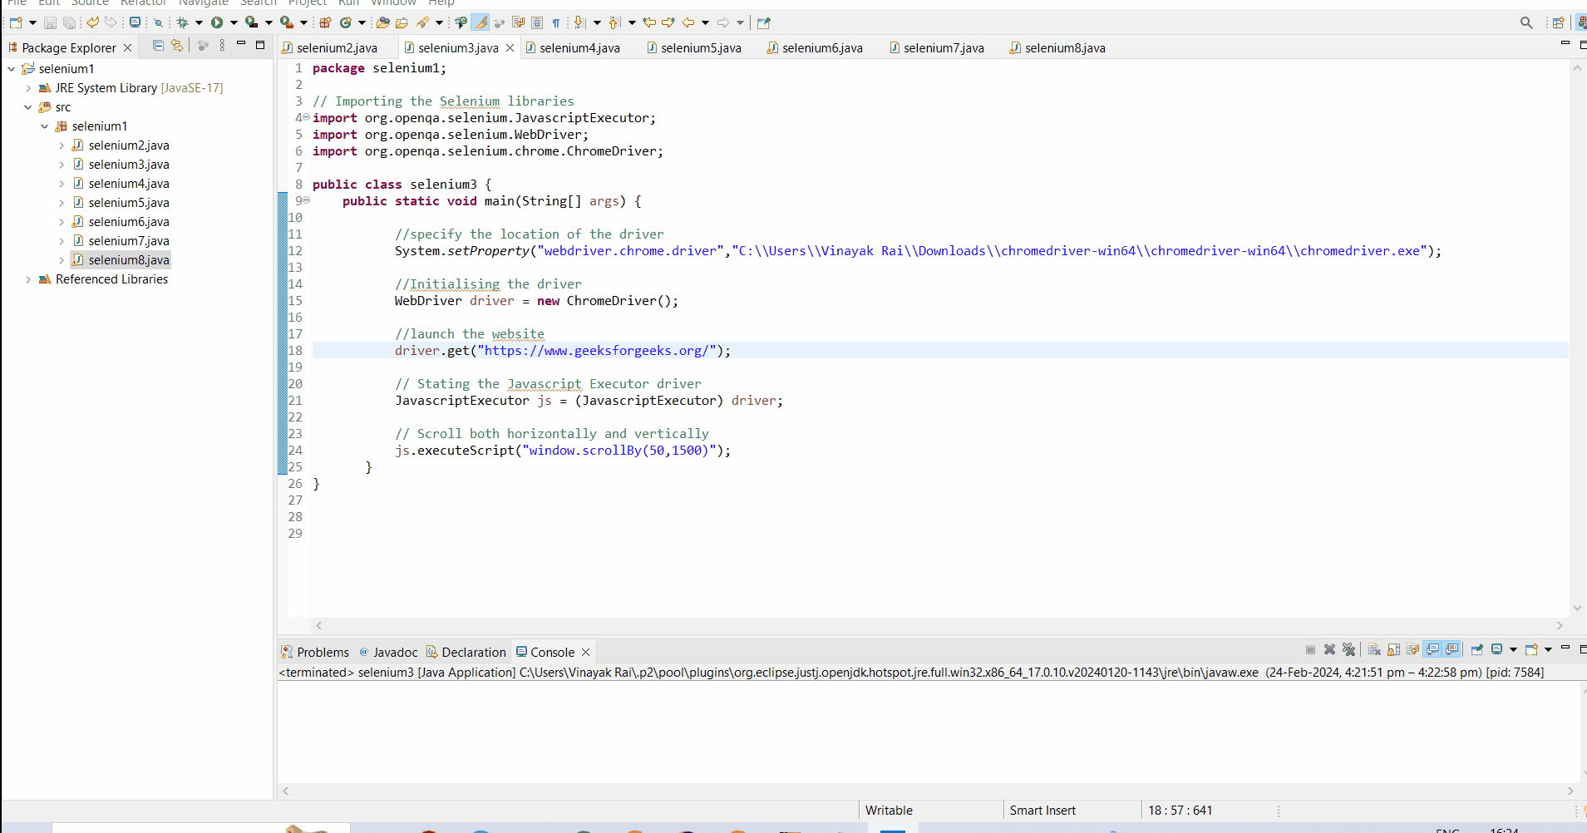
Task: Click the Save All icon
Action: [69, 22]
